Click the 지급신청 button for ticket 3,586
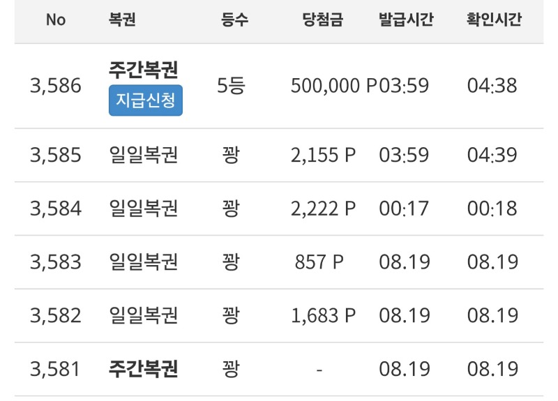 [x=146, y=100]
